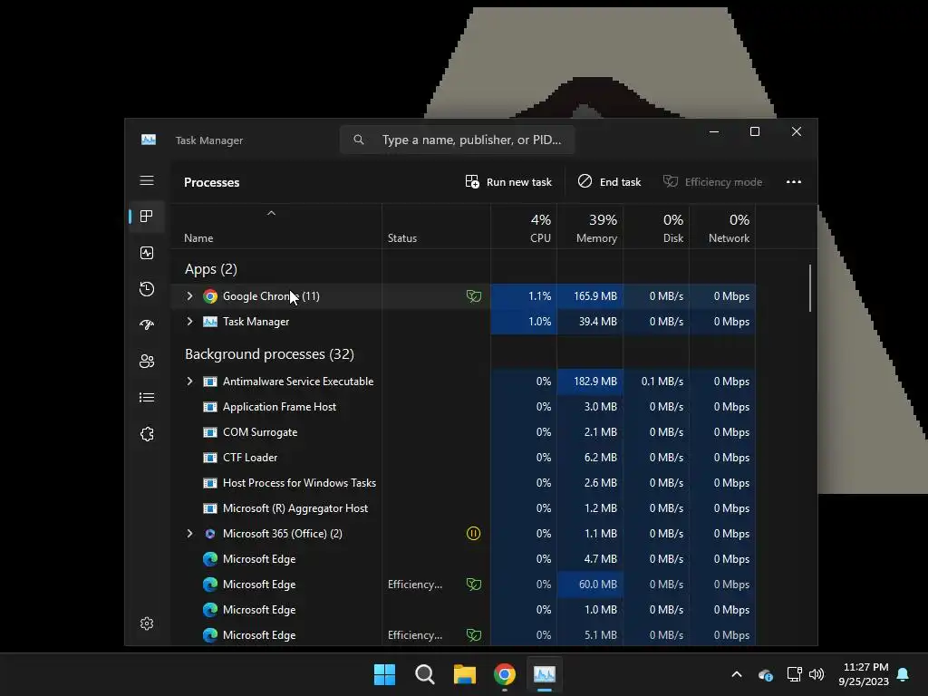Click the Microsoft 365 (Office) process icon
Screen dimensions: 928x696
(x=210, y=533)
